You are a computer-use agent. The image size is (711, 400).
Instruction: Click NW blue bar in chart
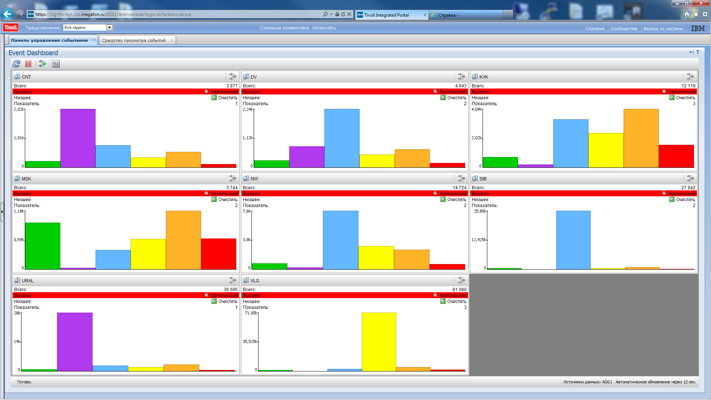pos(341,240)
